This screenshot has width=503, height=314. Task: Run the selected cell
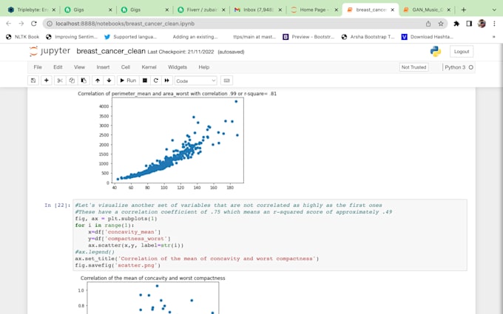(x=128, y=81)
